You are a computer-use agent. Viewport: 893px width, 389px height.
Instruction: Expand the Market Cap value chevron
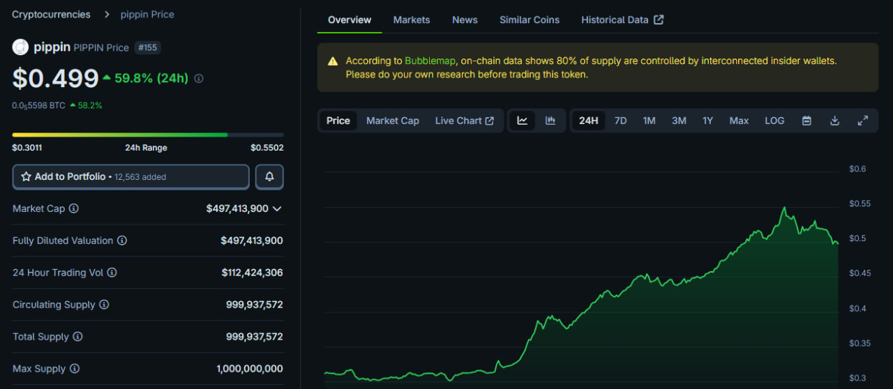click(277, 208)
